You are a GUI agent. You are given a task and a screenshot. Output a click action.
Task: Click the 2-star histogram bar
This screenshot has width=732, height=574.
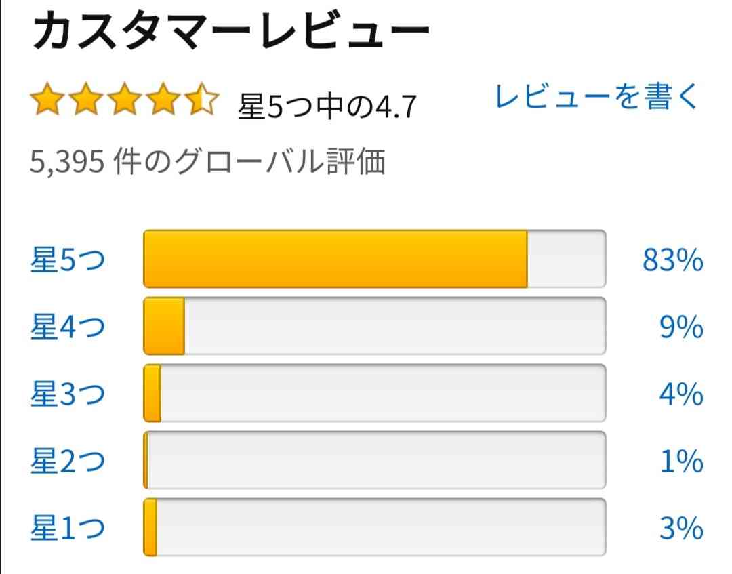(x=374, y=461)
